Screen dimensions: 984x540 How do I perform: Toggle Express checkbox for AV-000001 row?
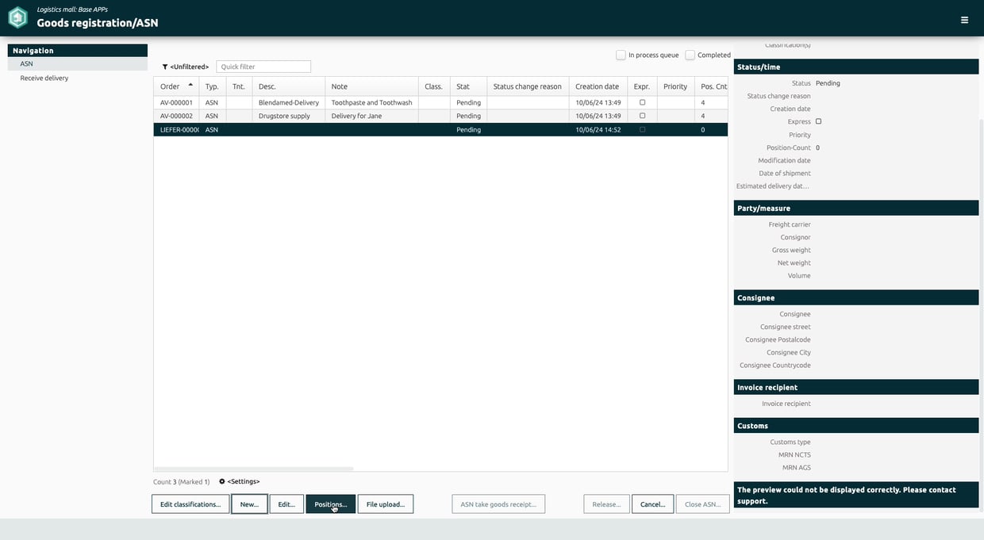[642, 102]
